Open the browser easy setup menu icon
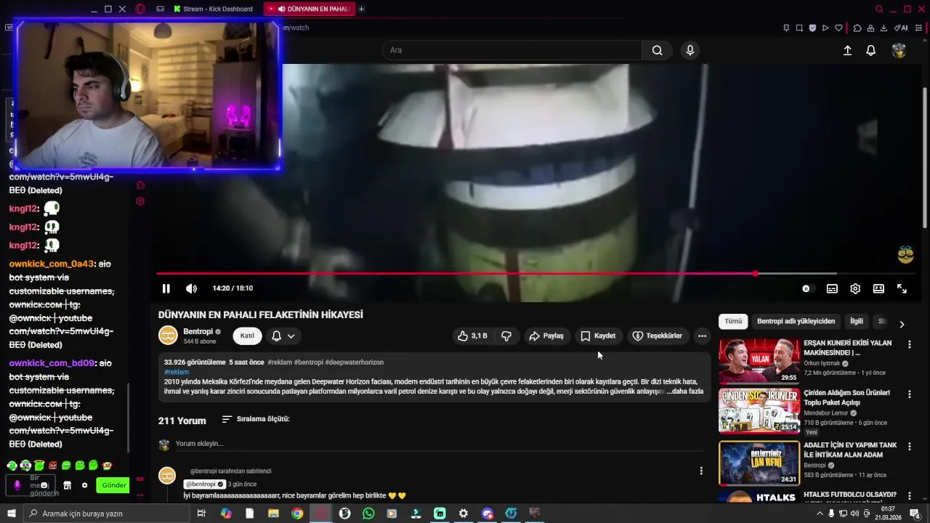The height and width of the screenshot is (523, 930). click(x=918, y=28)
